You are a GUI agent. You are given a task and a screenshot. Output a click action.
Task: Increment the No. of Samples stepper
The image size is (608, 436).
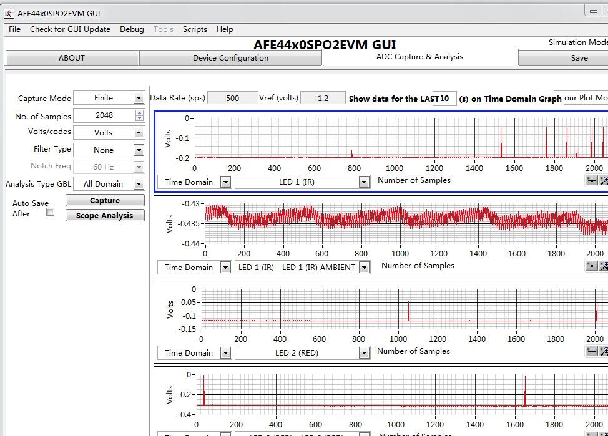[x=139, y=112]
